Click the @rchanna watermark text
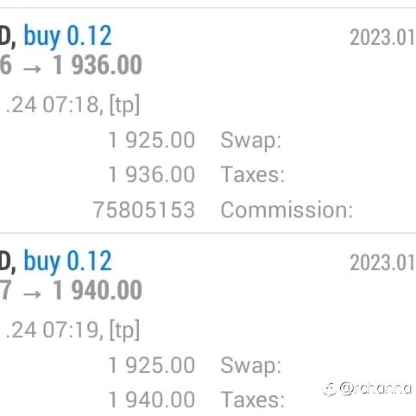This screenshot has width=416, height=416. (375, 388)
